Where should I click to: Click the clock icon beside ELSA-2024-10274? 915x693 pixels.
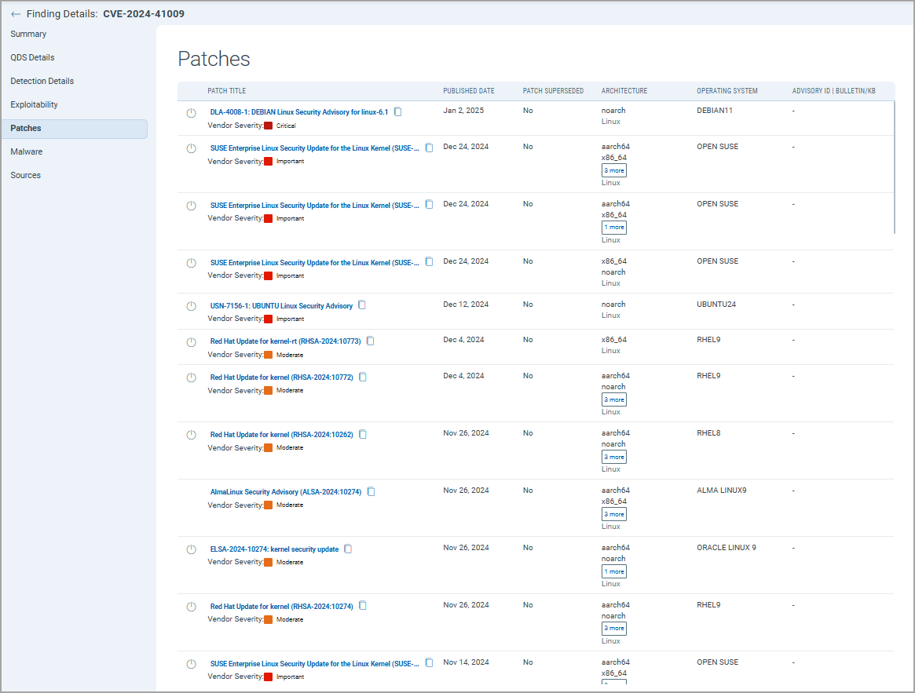point(191,549)
